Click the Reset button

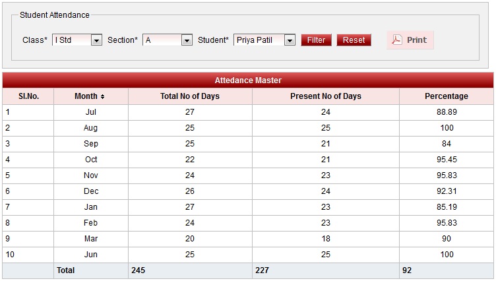(354, 40)
